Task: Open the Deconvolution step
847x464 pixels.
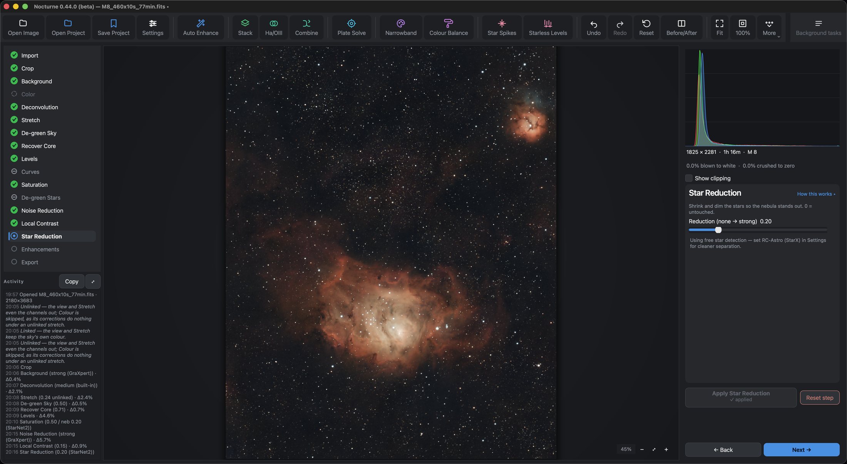Action: point(52,107)
